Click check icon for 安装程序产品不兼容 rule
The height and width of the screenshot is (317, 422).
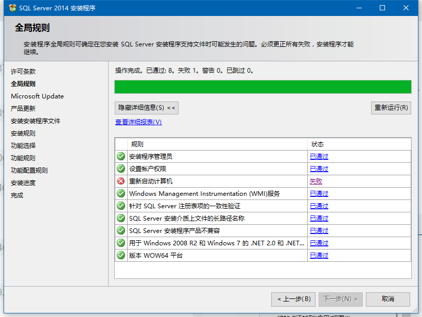(x=121, y=231)
